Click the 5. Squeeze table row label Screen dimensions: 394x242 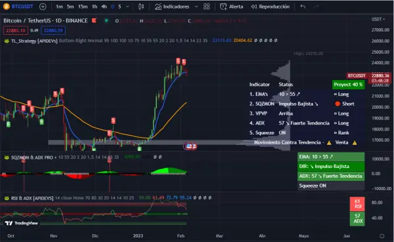click(x=261, y=132)
